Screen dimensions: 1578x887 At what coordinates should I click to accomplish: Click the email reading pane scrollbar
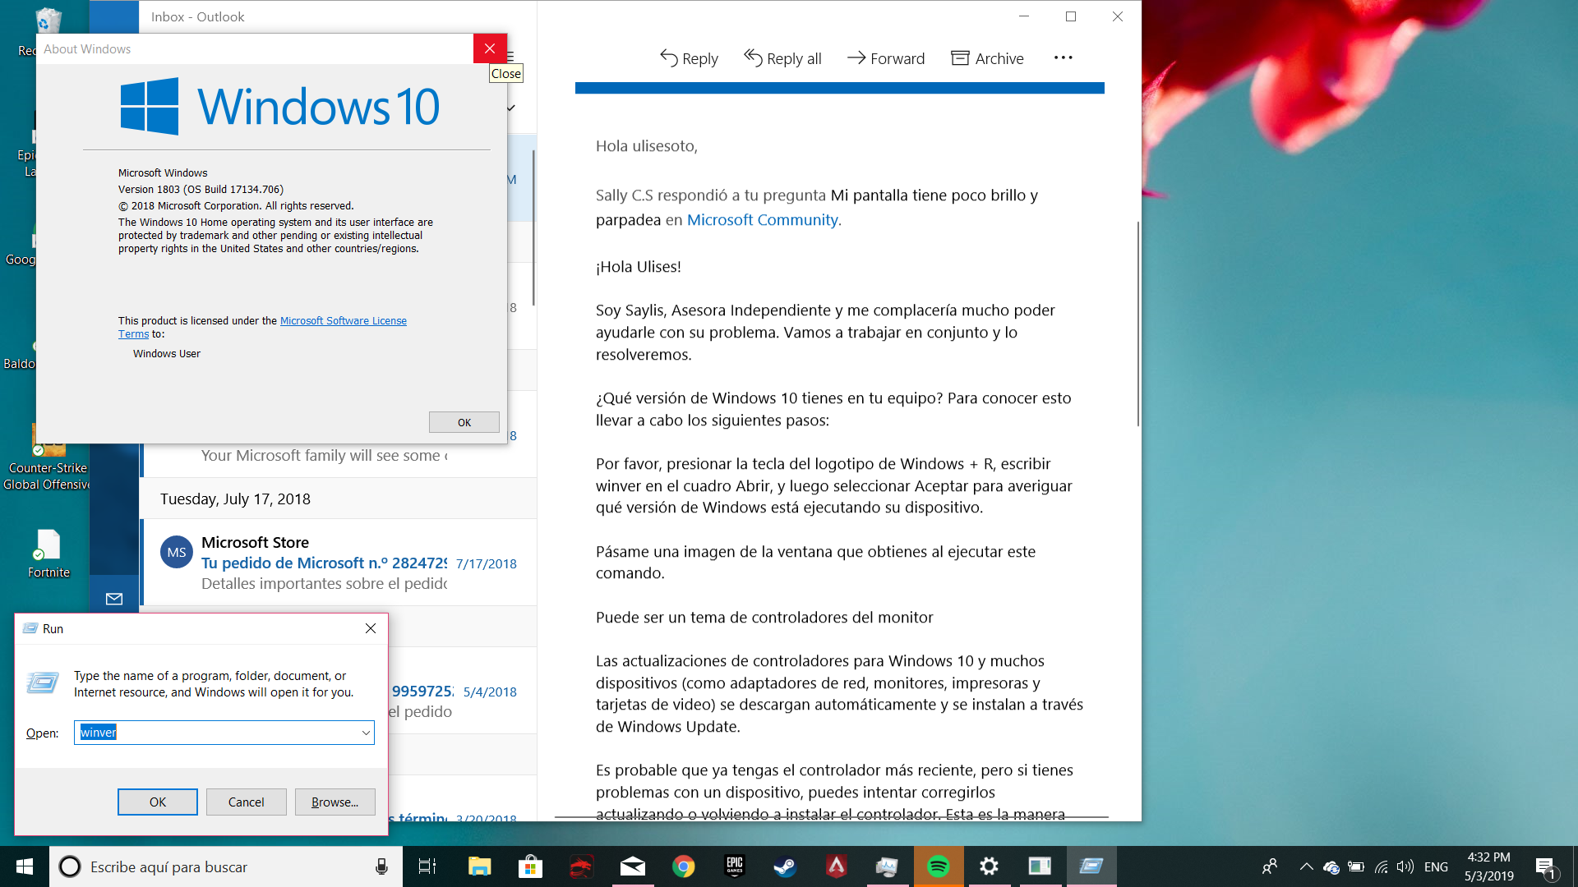[x=1137, y=324]
